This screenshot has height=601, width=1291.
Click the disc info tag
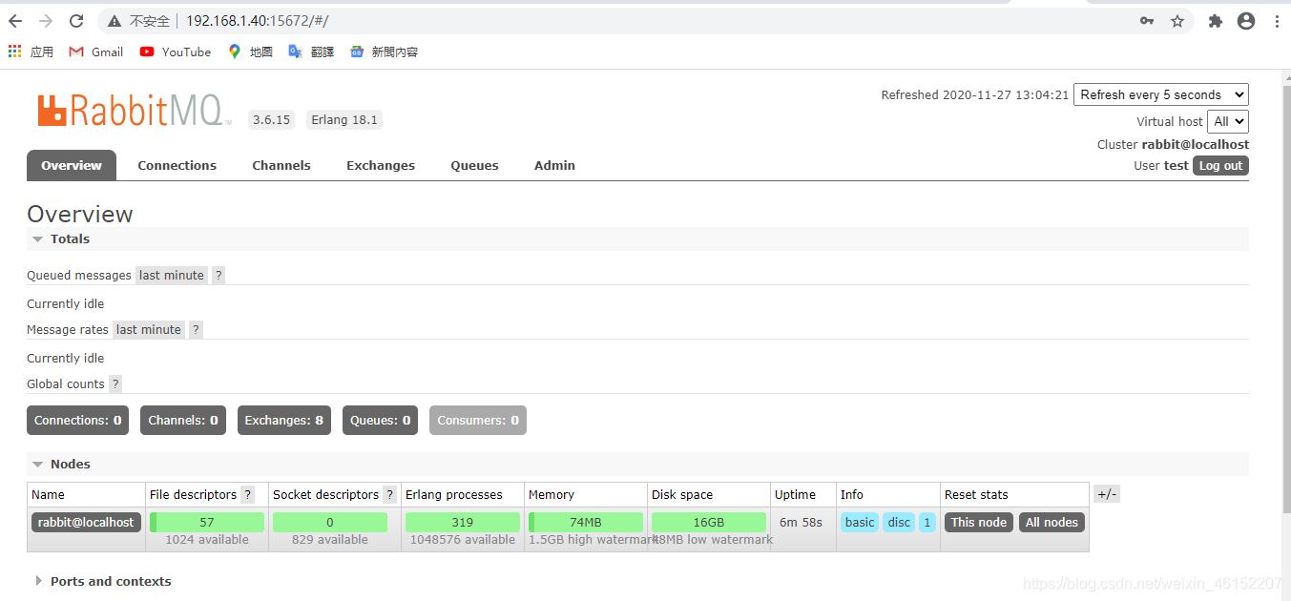899,522
